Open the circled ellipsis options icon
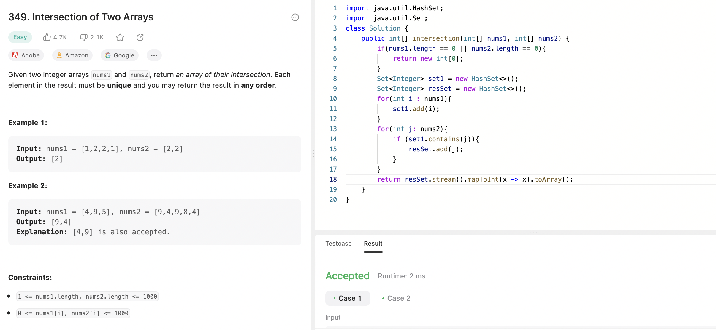This screenshot has height=330, width=716. pos(295,17)
